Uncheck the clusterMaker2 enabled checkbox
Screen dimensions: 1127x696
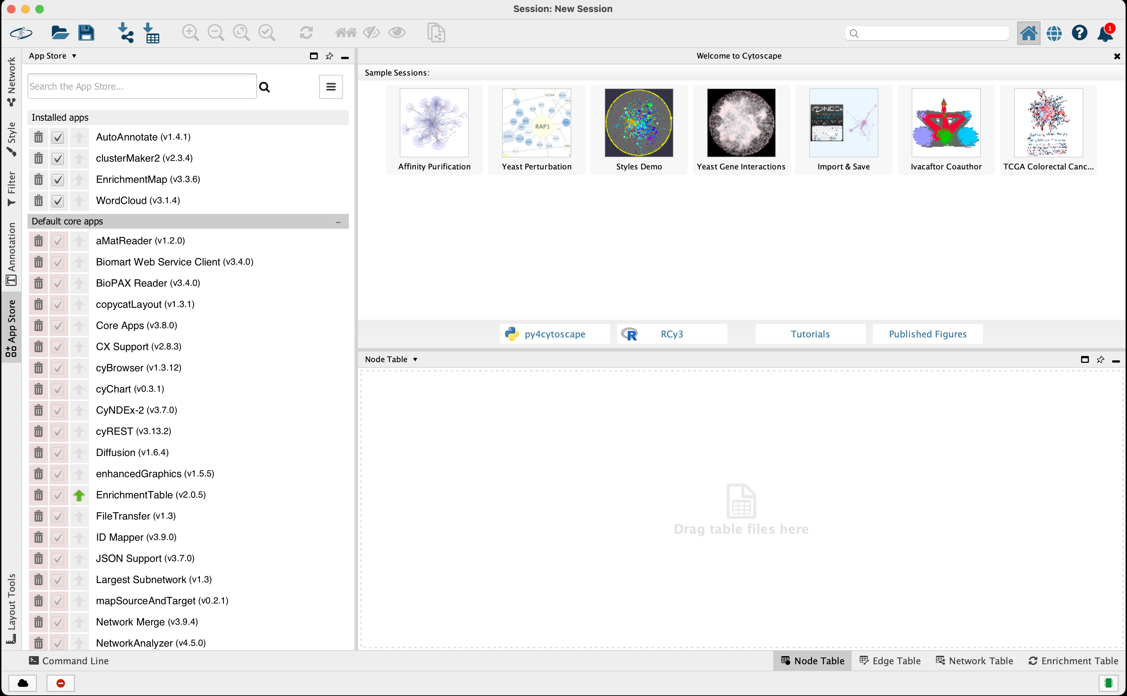point(58,158)
